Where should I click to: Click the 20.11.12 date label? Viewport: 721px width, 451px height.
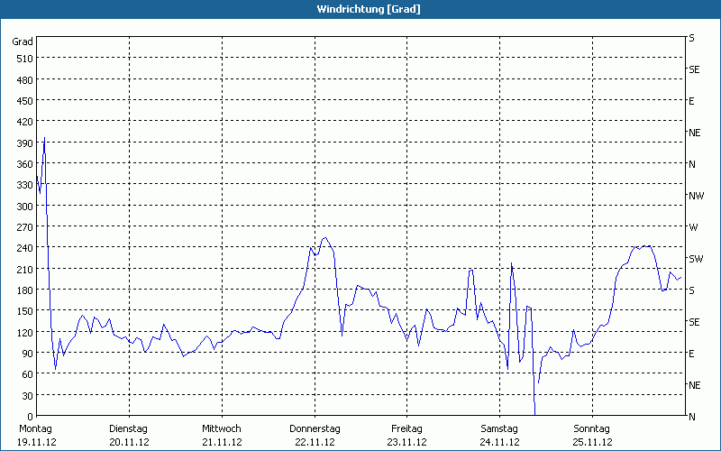pos(129,442)
